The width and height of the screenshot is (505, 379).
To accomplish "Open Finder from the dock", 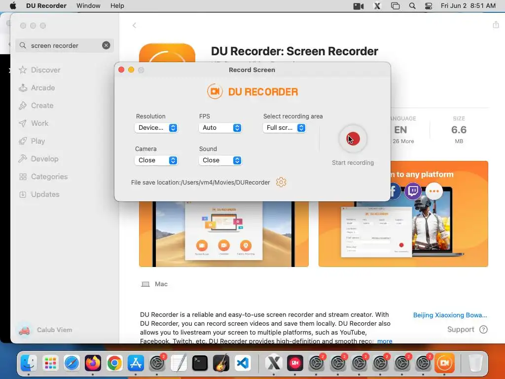I will pos(29,363).
